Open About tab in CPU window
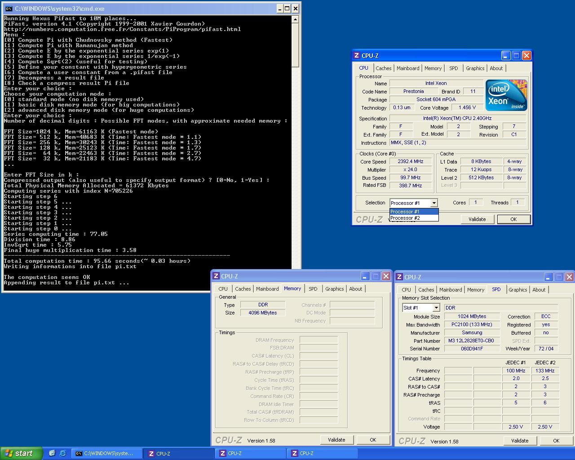This screenshot has height=460, width=575. 496,68
